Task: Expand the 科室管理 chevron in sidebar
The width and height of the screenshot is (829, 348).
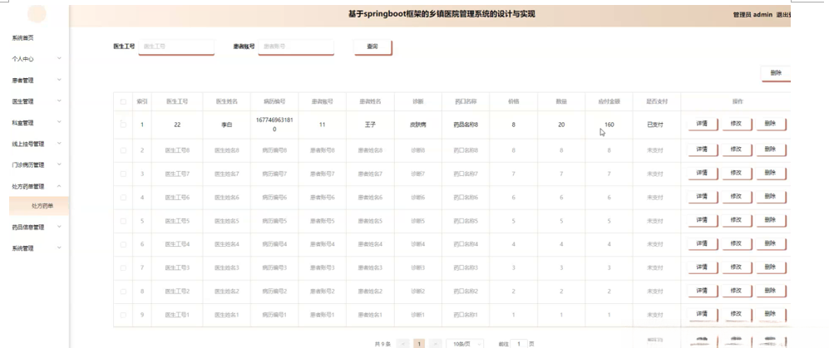Action: (x=59, y=122)
